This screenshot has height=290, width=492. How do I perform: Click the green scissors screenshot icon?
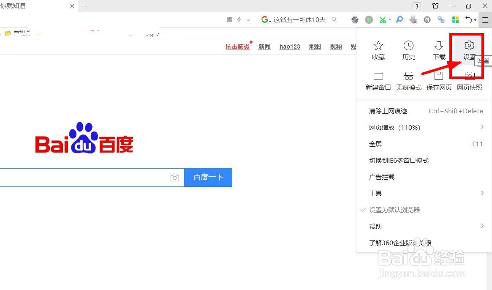(383, 20)
